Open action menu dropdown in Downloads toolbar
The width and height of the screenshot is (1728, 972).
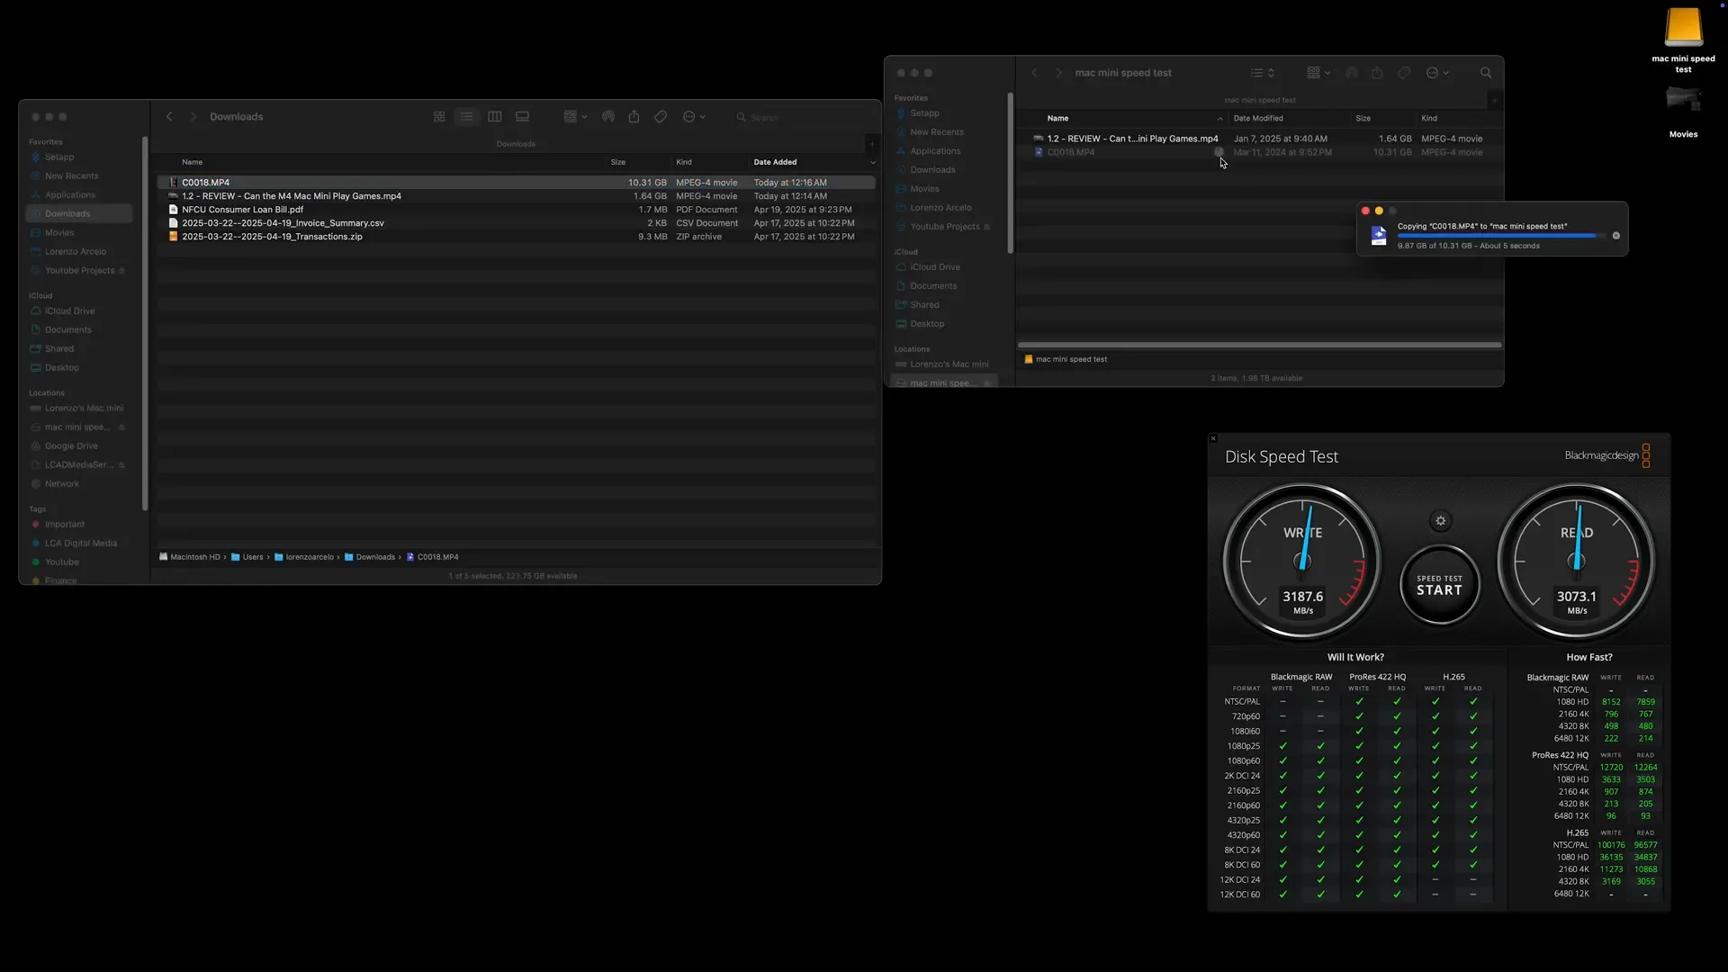(x=694, y=117)
